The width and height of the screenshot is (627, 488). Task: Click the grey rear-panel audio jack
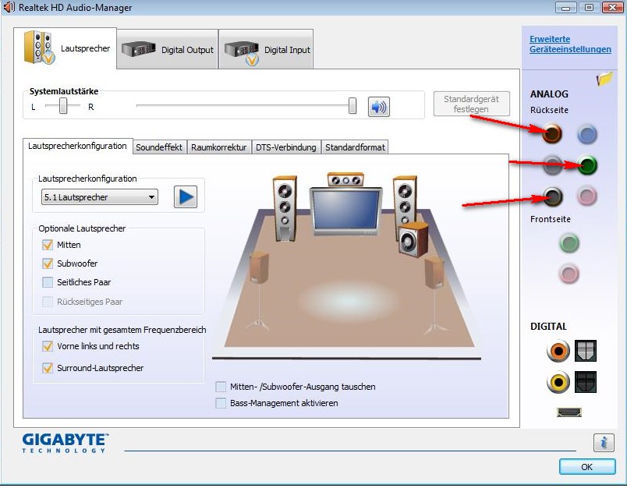[x=553, y=164]
